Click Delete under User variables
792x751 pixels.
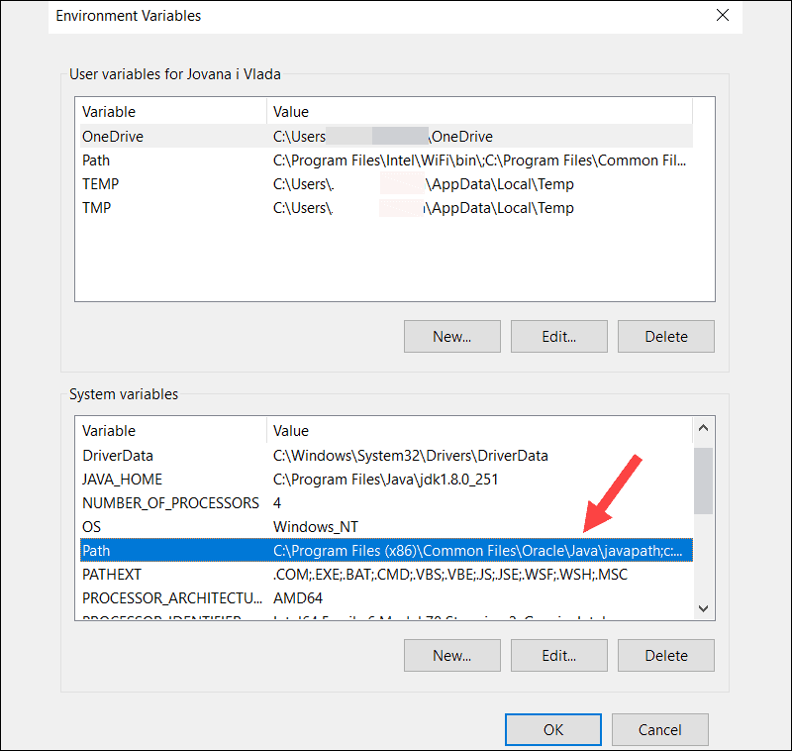point(666,336)
